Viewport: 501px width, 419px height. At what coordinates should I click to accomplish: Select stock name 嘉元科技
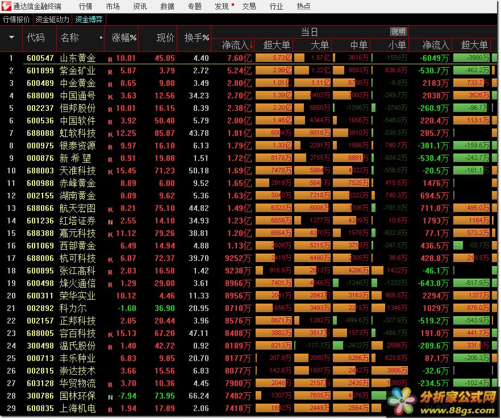pos(78,233)
